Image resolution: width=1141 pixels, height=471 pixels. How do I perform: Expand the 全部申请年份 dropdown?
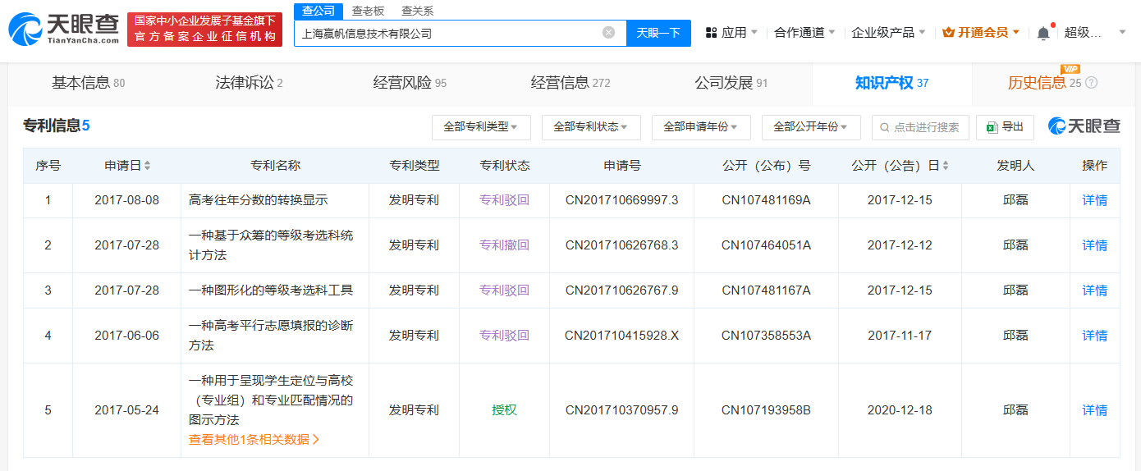[701, 127]
